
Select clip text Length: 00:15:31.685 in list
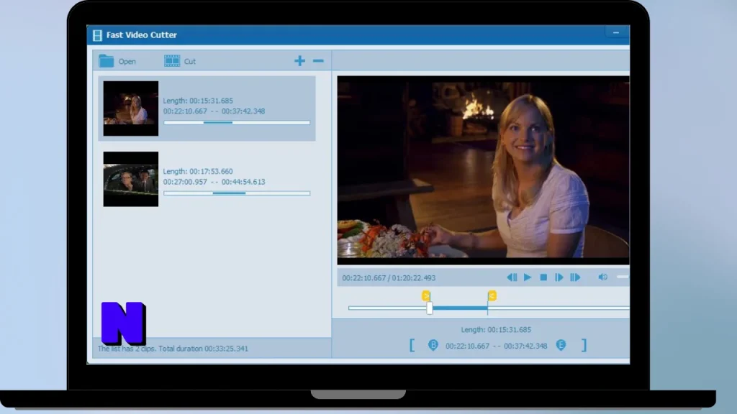point(198,101)
